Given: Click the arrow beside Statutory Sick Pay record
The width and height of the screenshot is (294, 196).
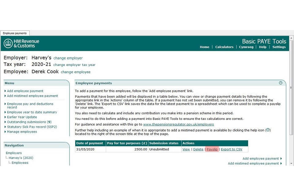Looking at the screenshot, I should (5, 127).
